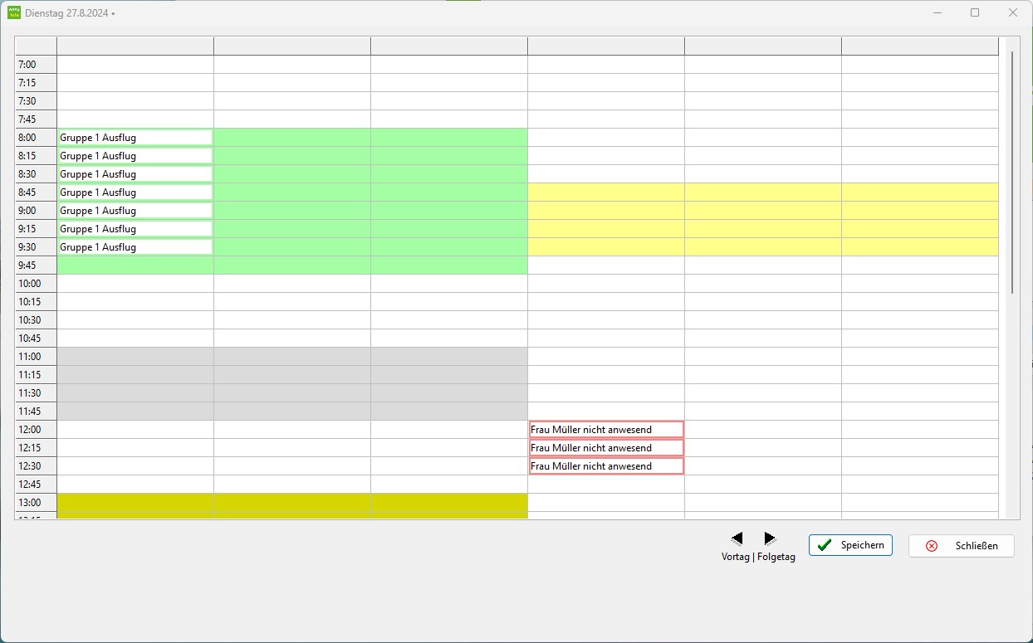The width and height of the screenshot is (1033, 643).
Task: Click the 12:00 time row header
Action: 36,430
